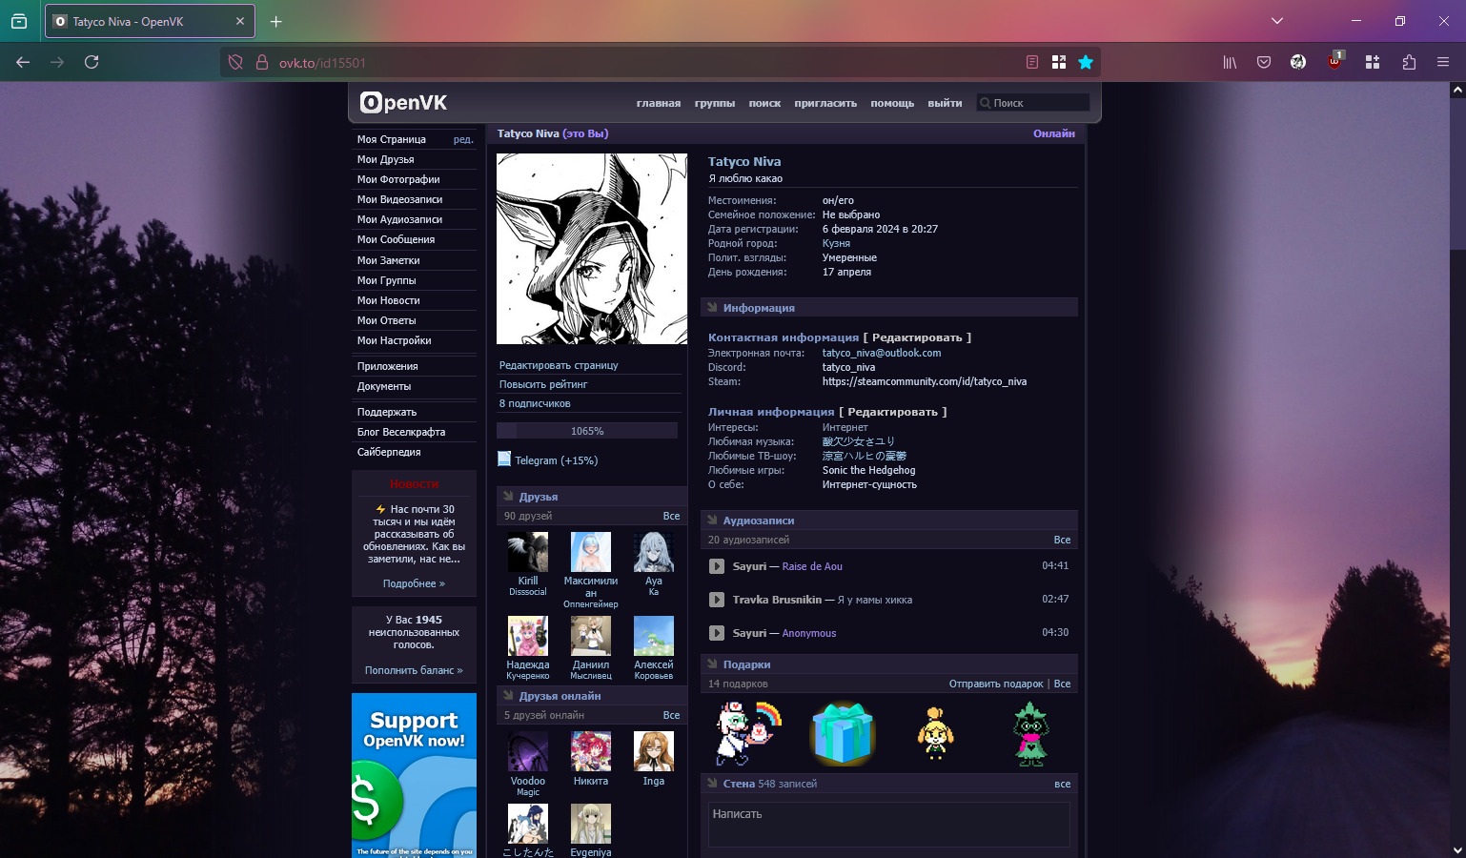The image size is (1466, 858).
Task: Play the Travka Brusnikin audio track
Action: 717,600
